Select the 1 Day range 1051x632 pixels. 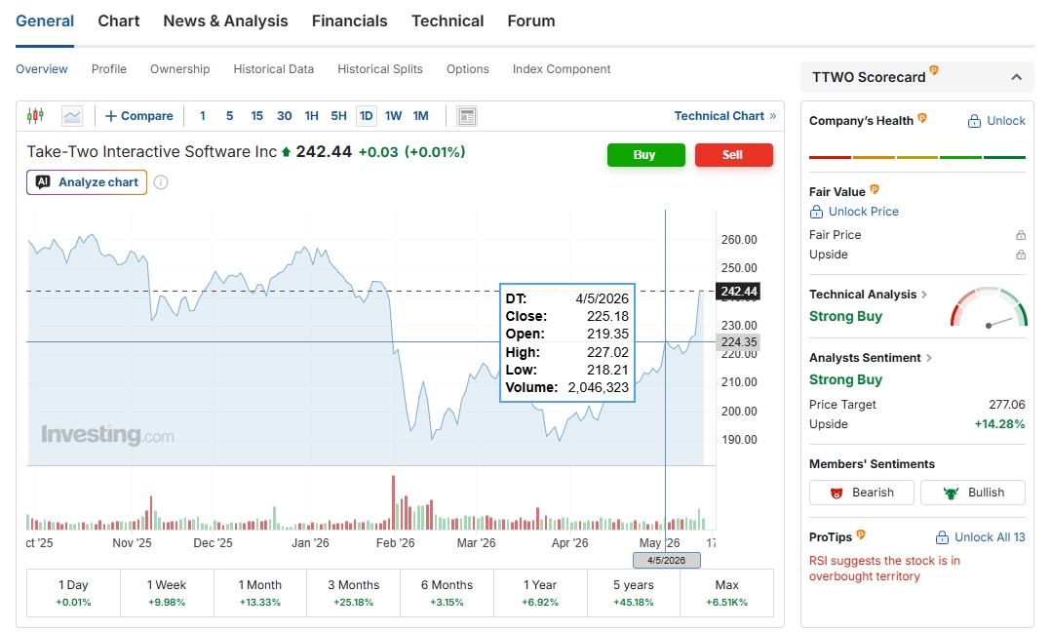74,593
